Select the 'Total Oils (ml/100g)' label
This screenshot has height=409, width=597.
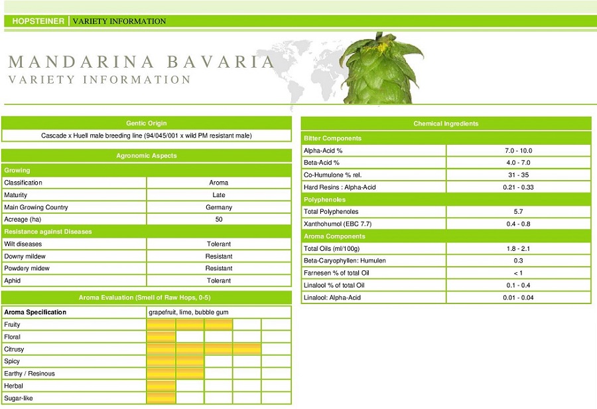click(x=332, y=248)
